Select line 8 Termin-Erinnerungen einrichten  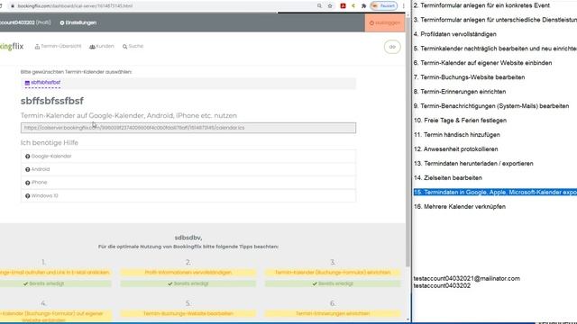[460, 92]
